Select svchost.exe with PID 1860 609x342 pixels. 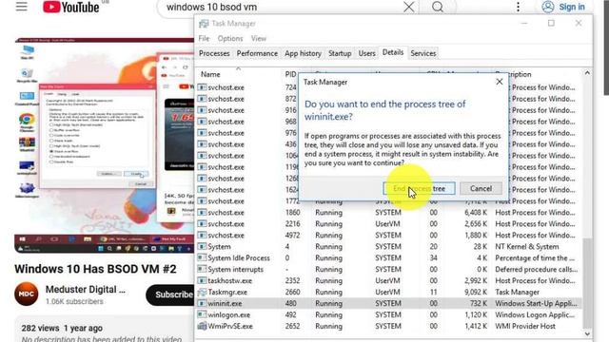click(x=389, y=213)
